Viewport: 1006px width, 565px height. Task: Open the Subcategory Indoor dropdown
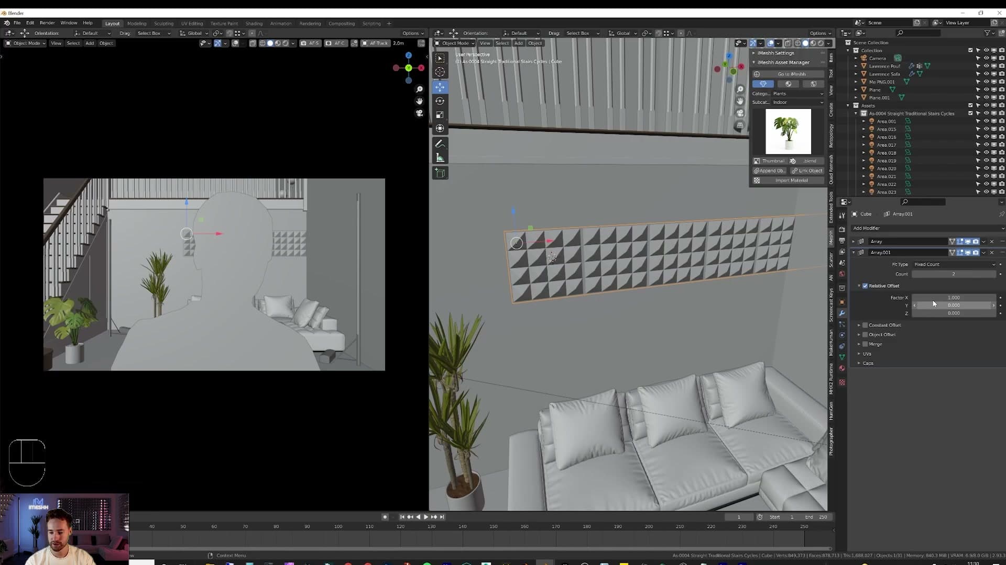(x=797, y=102)
